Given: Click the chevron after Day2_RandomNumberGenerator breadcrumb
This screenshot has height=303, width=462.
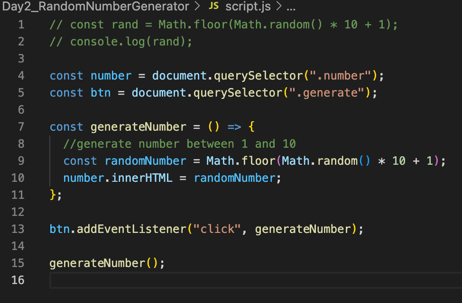Looking at the screenshot, I should 197,6.
